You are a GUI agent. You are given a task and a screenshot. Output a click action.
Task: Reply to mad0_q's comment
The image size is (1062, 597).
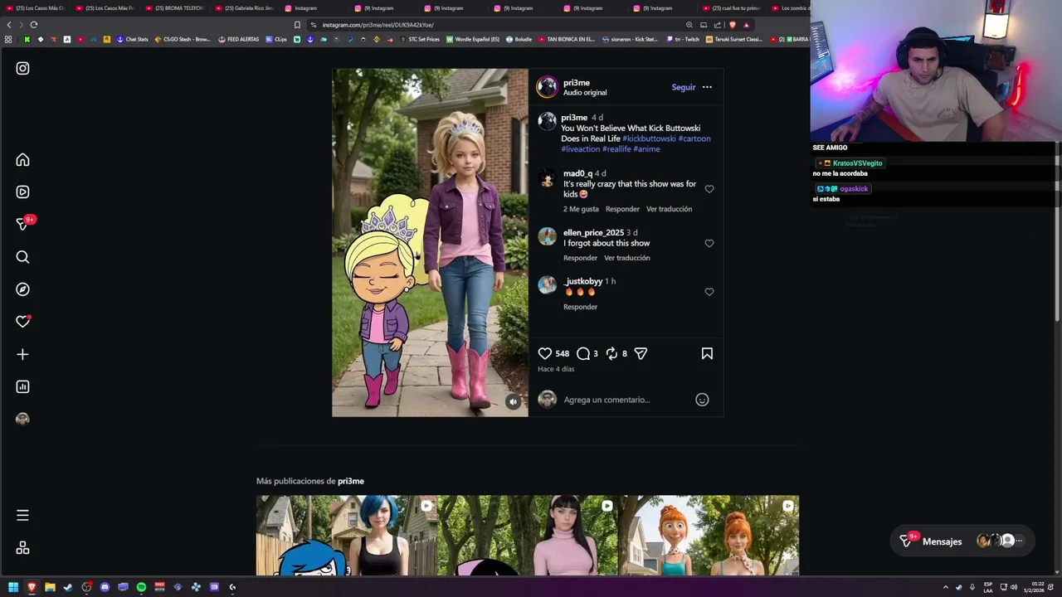622,209
